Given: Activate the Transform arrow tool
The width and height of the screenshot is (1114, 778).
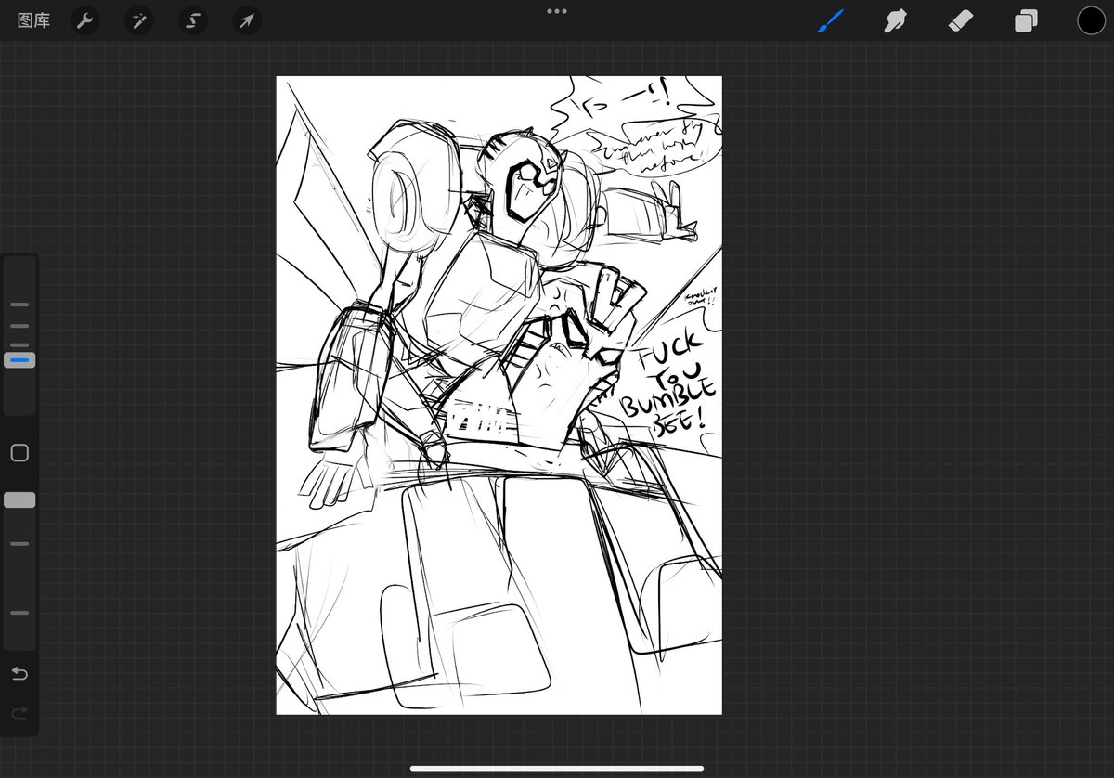Looking at the screenshot, I should [x=247, y=20].
